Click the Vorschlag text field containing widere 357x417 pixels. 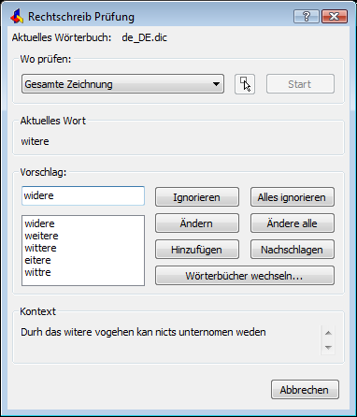click(83, 195)
